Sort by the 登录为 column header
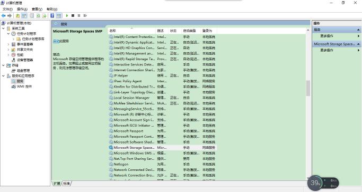The image size is (362, 192). (x=209, y=31)
